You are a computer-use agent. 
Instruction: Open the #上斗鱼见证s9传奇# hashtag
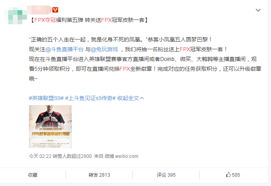(x=90, y=98)
